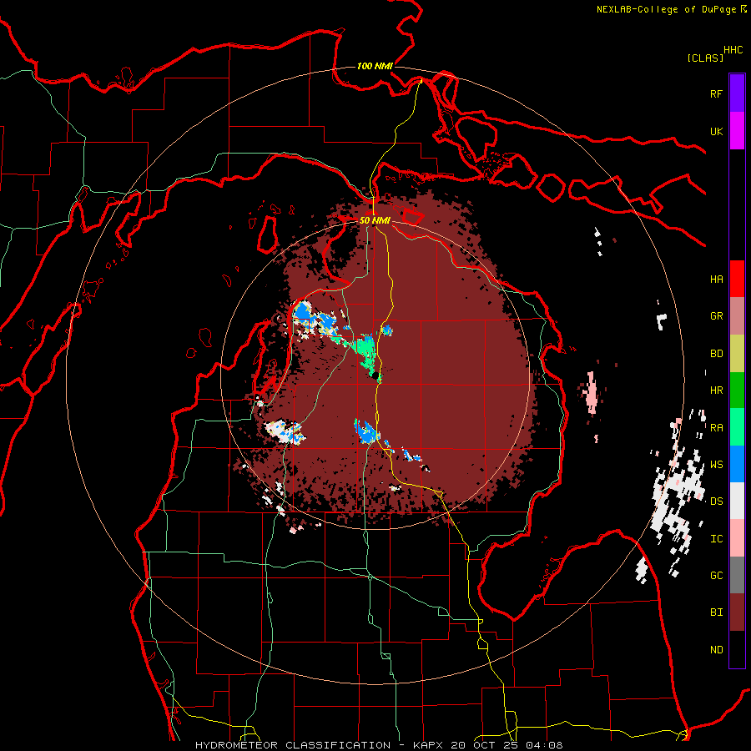This screenshot has height=751, width=751.
Task: Click the BI brown legend swatch
Action: 737,612
